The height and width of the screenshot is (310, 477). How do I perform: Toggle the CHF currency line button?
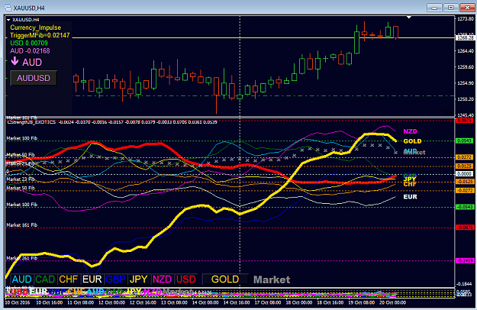[69, 279]
